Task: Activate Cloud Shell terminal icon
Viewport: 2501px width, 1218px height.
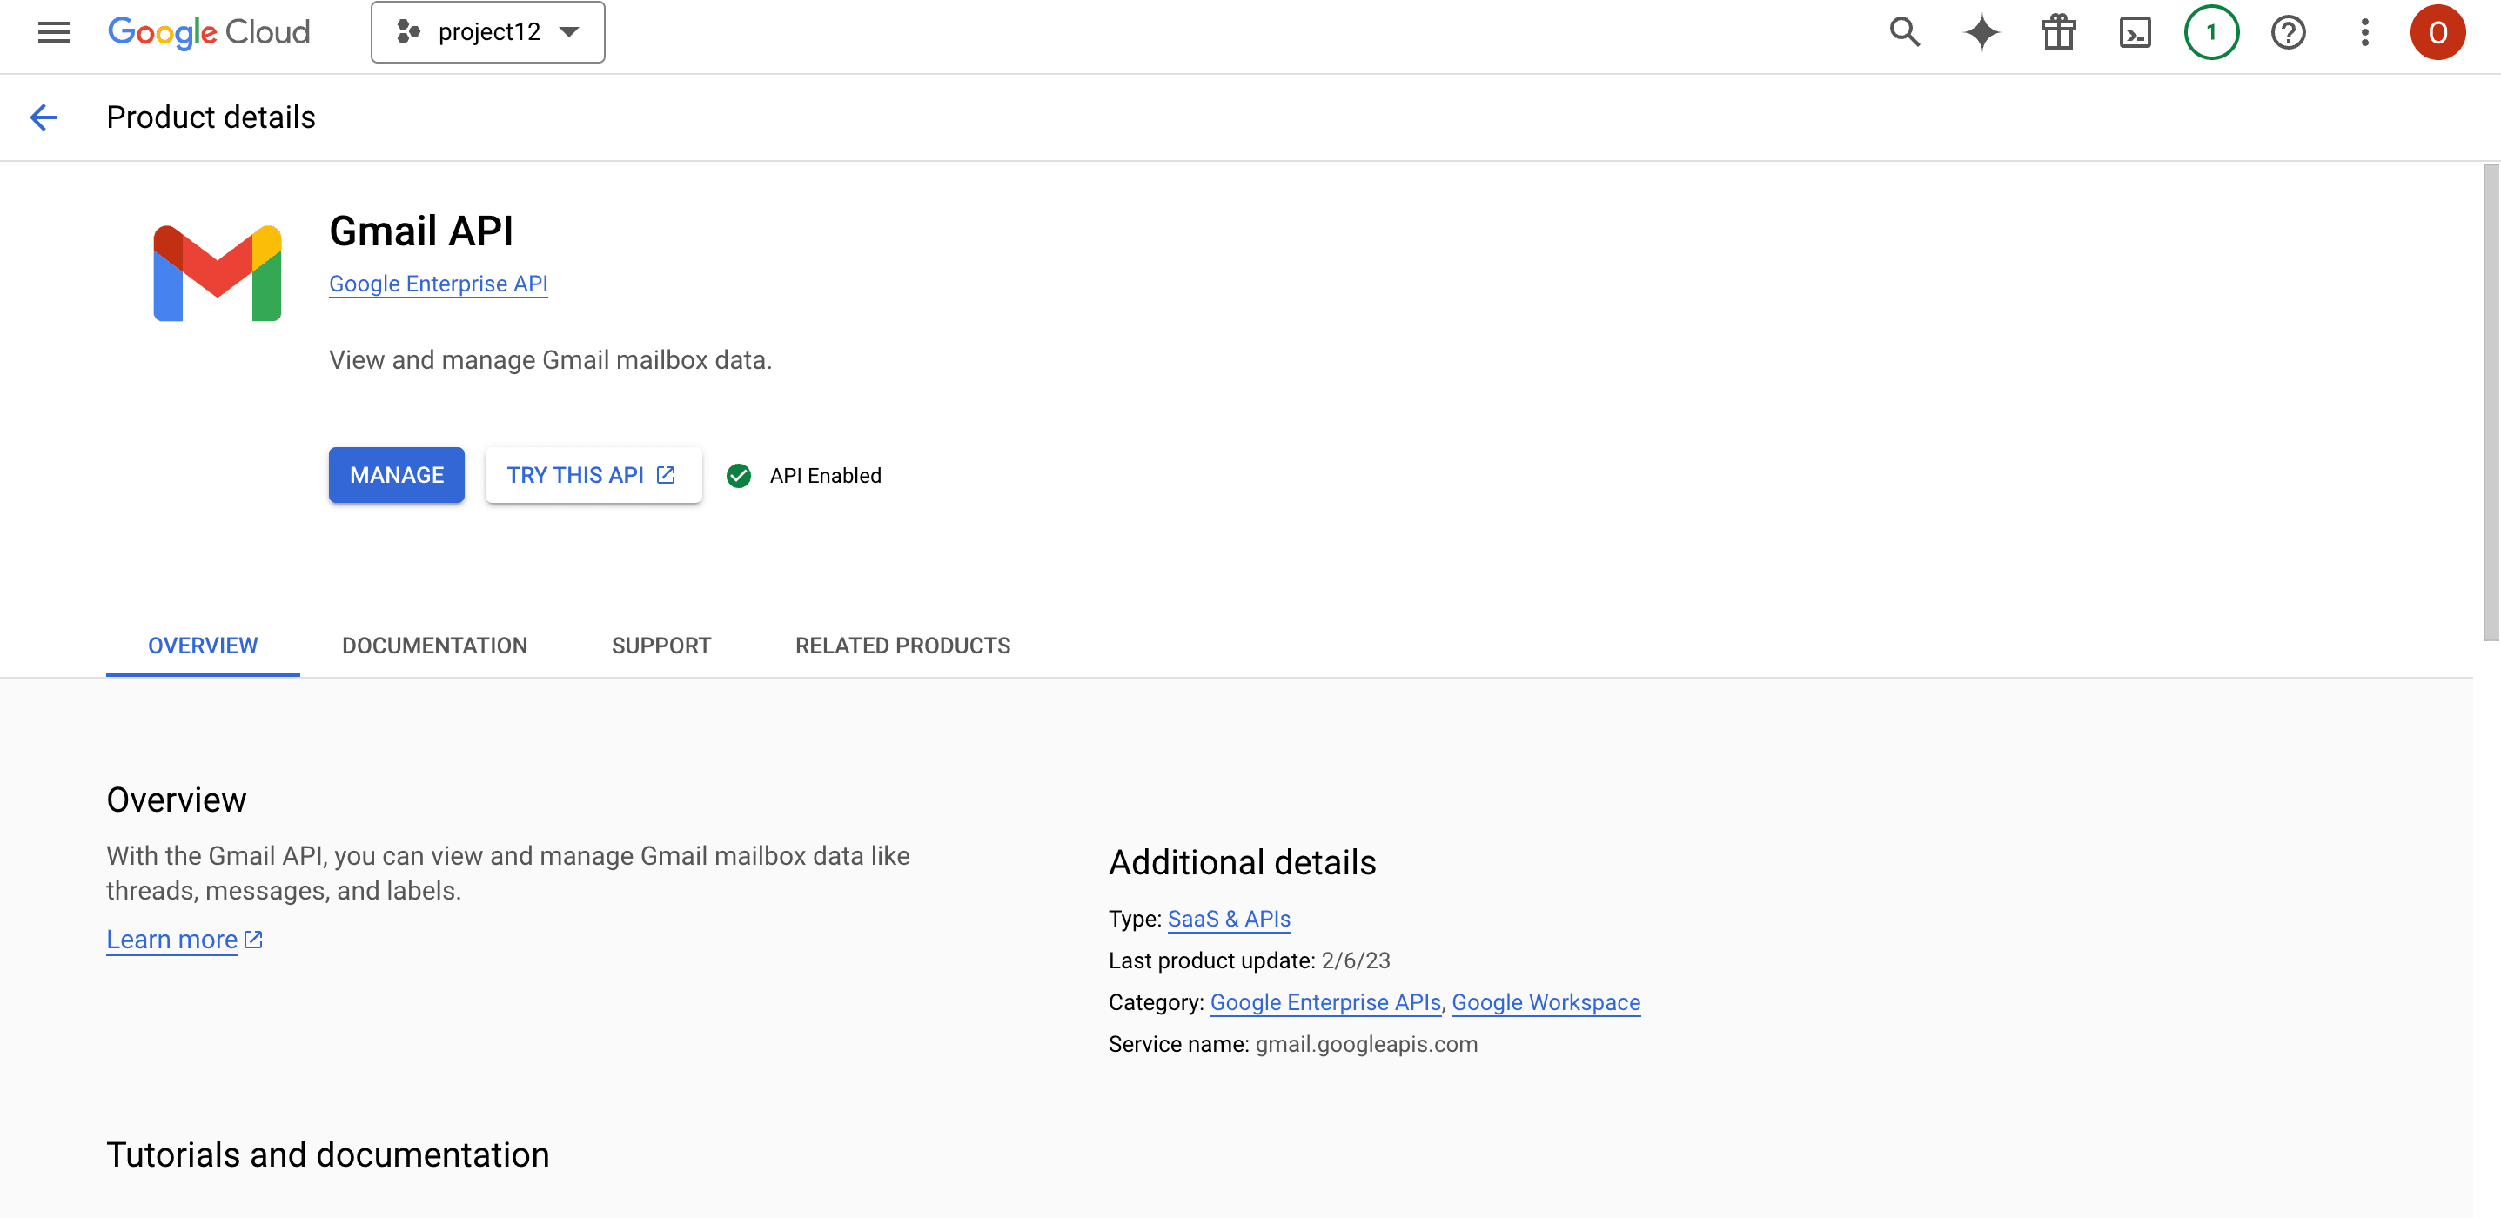Action: click(x=2135, y=32)
